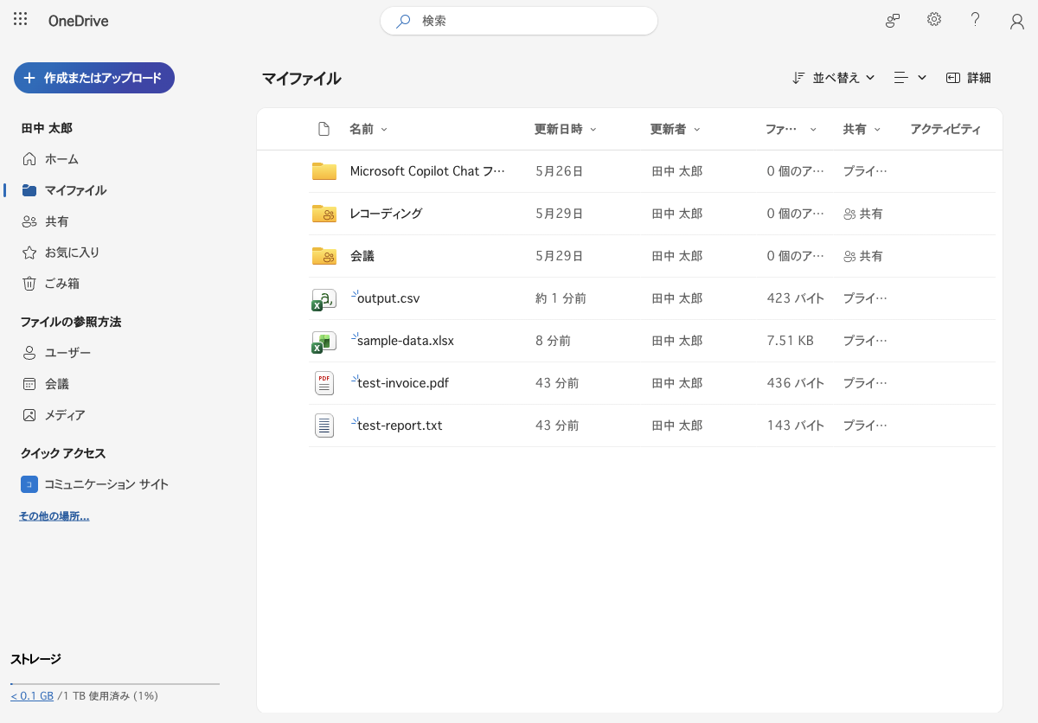Open the Microsoft Copilot Chat folder name
The image size is (1038, 723).
(427, 171)
